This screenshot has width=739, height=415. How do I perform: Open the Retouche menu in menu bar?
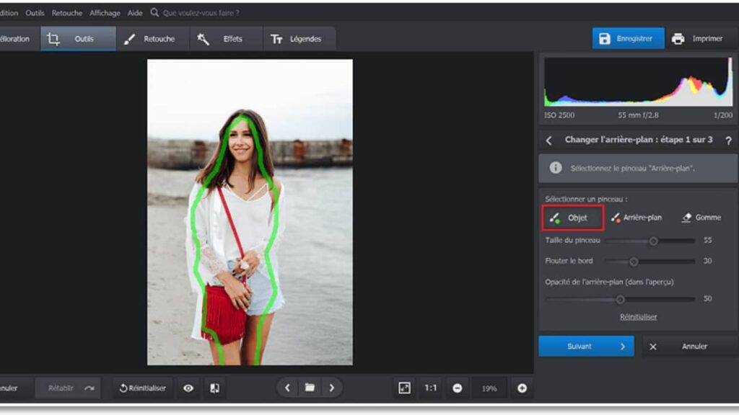point(67,13)
